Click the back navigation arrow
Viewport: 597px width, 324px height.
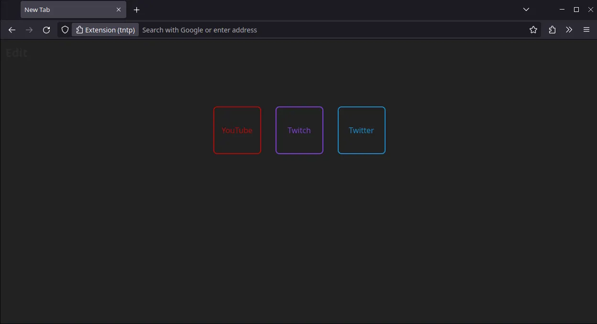pos(12,30)
